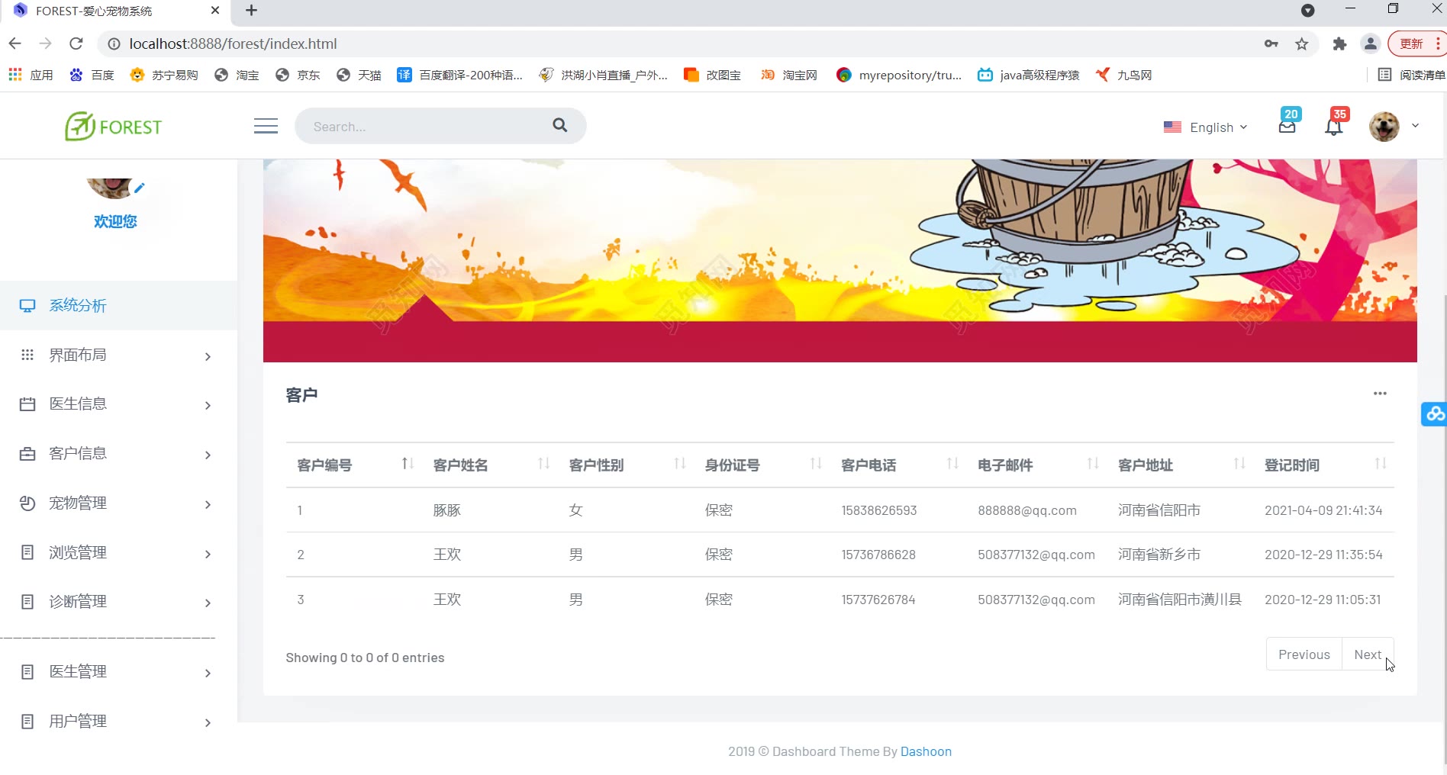Open the user account dropdown arrow
The height and width of the screenshot is (775, 1447).
tap(1415, 126)
